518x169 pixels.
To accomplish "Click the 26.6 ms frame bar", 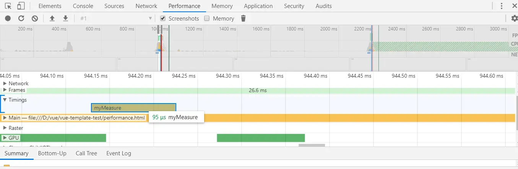I will coord(258,91).
